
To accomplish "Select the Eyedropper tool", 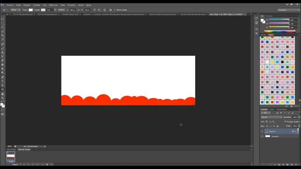I will click(x=2, y=39).
